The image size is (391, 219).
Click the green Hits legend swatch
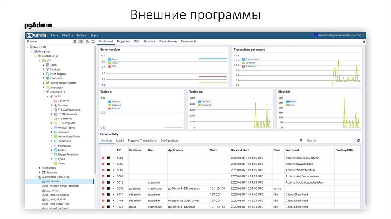tap(287, 105)
